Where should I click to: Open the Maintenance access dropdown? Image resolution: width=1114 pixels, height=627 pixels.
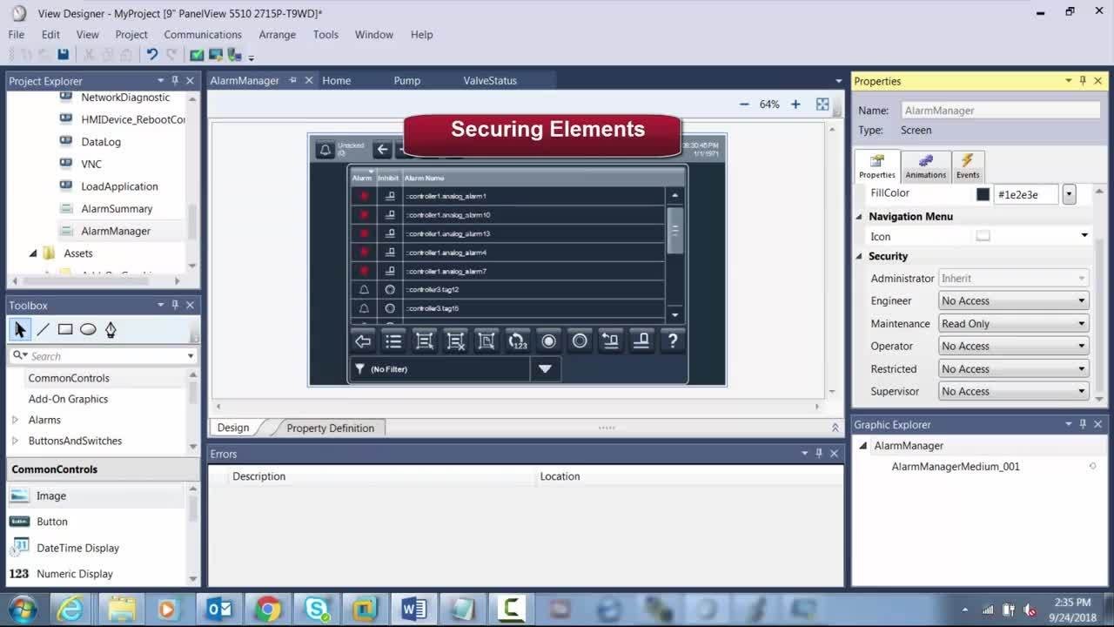(x=1014, y=323)
